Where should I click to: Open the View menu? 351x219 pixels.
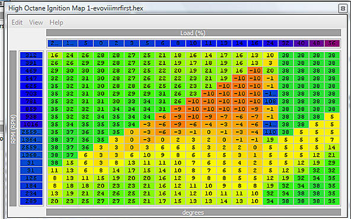point(36,22)
